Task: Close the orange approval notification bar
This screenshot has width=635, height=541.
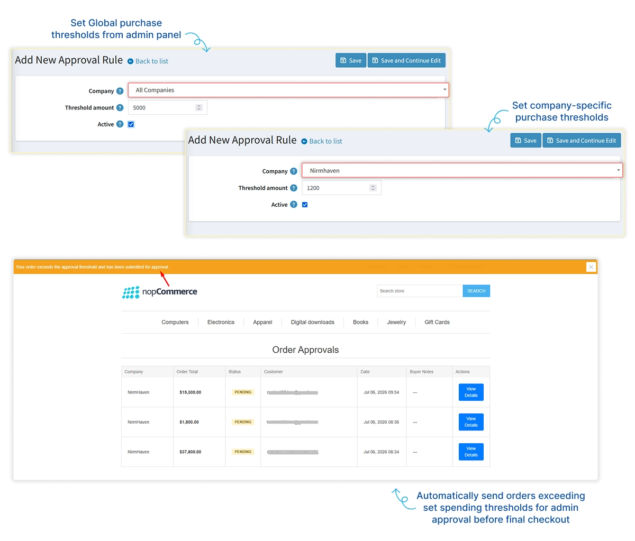Action: (591, 267)
